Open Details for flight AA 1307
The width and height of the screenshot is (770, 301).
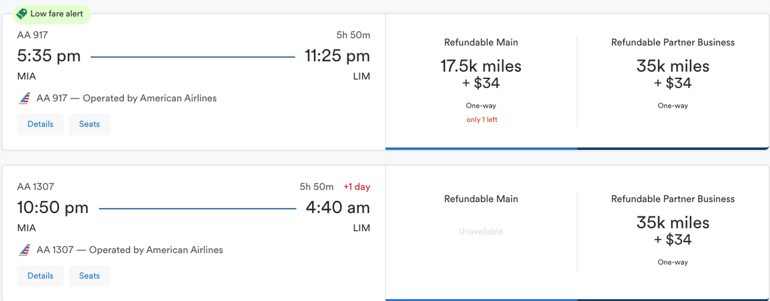point(40,276)
